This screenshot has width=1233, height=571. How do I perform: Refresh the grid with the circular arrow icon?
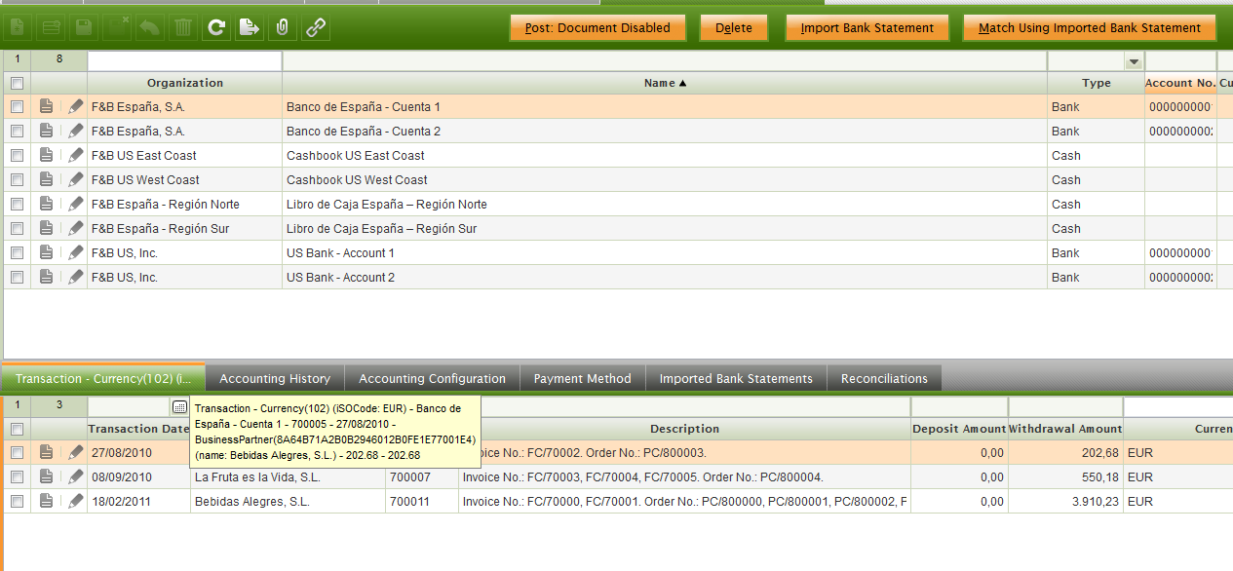point(216,27)
